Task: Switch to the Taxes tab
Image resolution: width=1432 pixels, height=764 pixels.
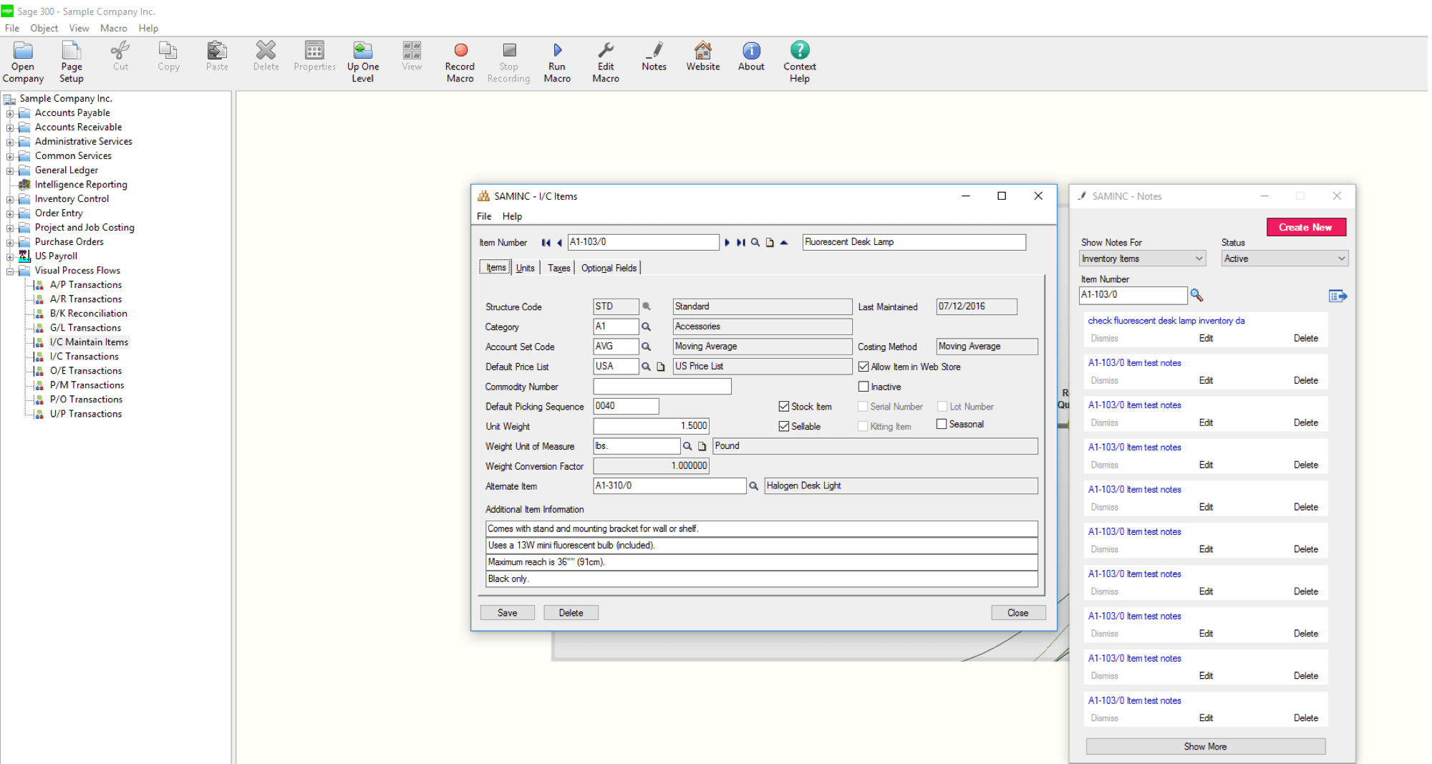Action: click(559, 268)
